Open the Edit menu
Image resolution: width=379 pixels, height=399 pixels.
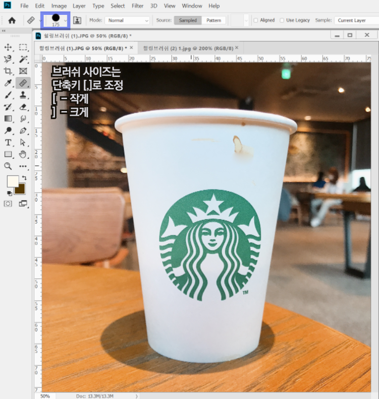pyautogui.click(x=40, y=6)
